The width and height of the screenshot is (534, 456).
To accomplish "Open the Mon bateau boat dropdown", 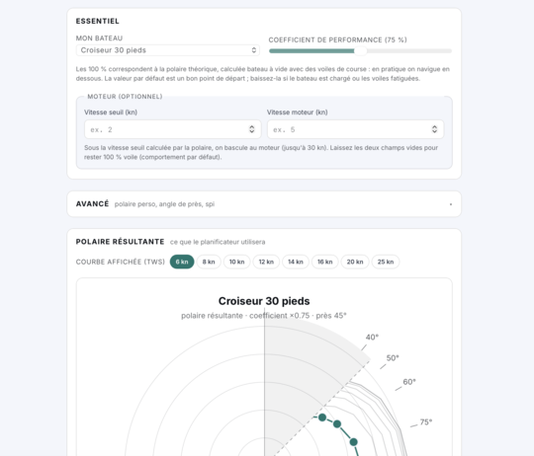I will [x=167, y=50].
